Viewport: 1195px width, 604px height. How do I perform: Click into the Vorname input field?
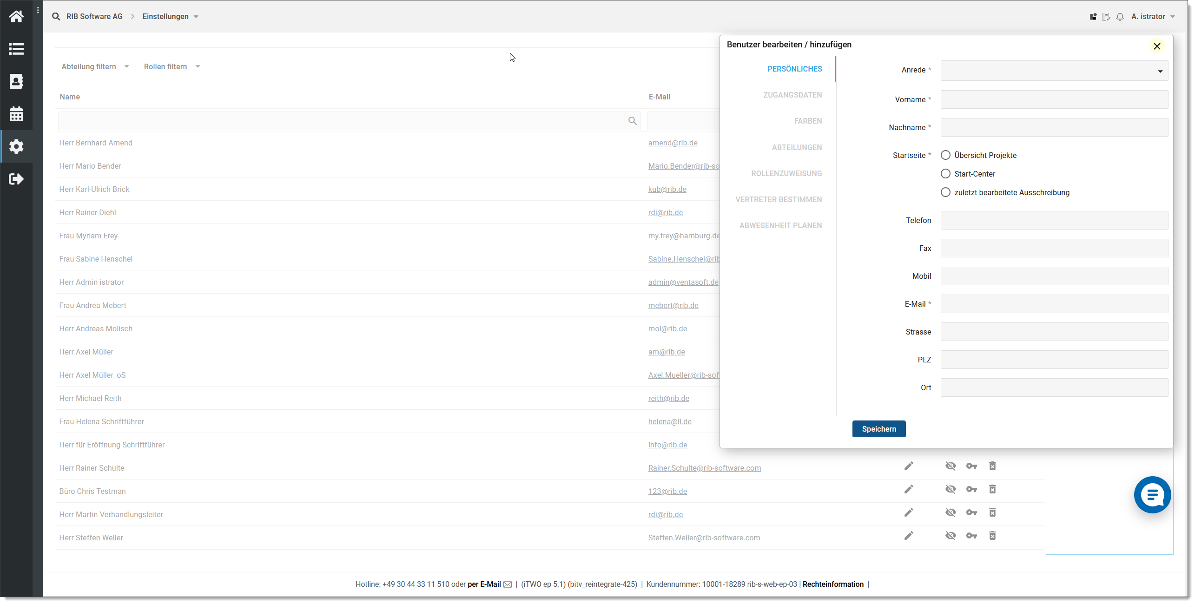click(x=1054, y=99)
